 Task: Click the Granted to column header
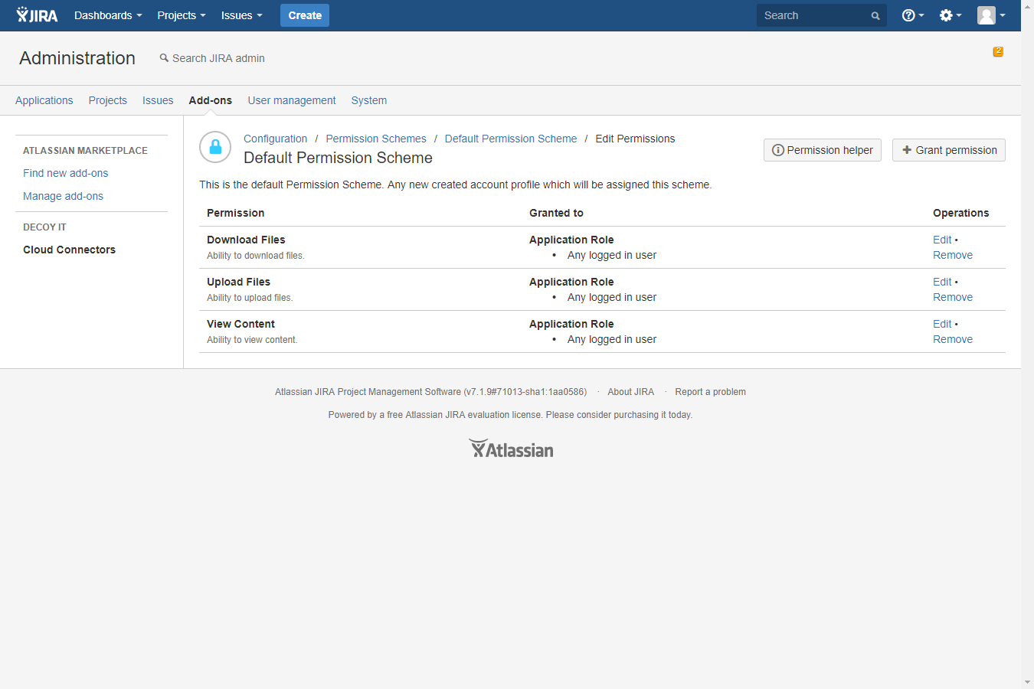click(x=556, y=213)
